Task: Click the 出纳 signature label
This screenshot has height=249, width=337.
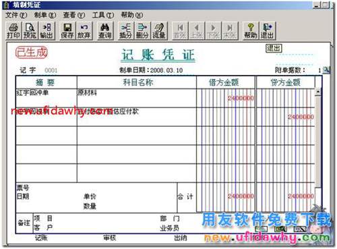Action: (181, 238)
